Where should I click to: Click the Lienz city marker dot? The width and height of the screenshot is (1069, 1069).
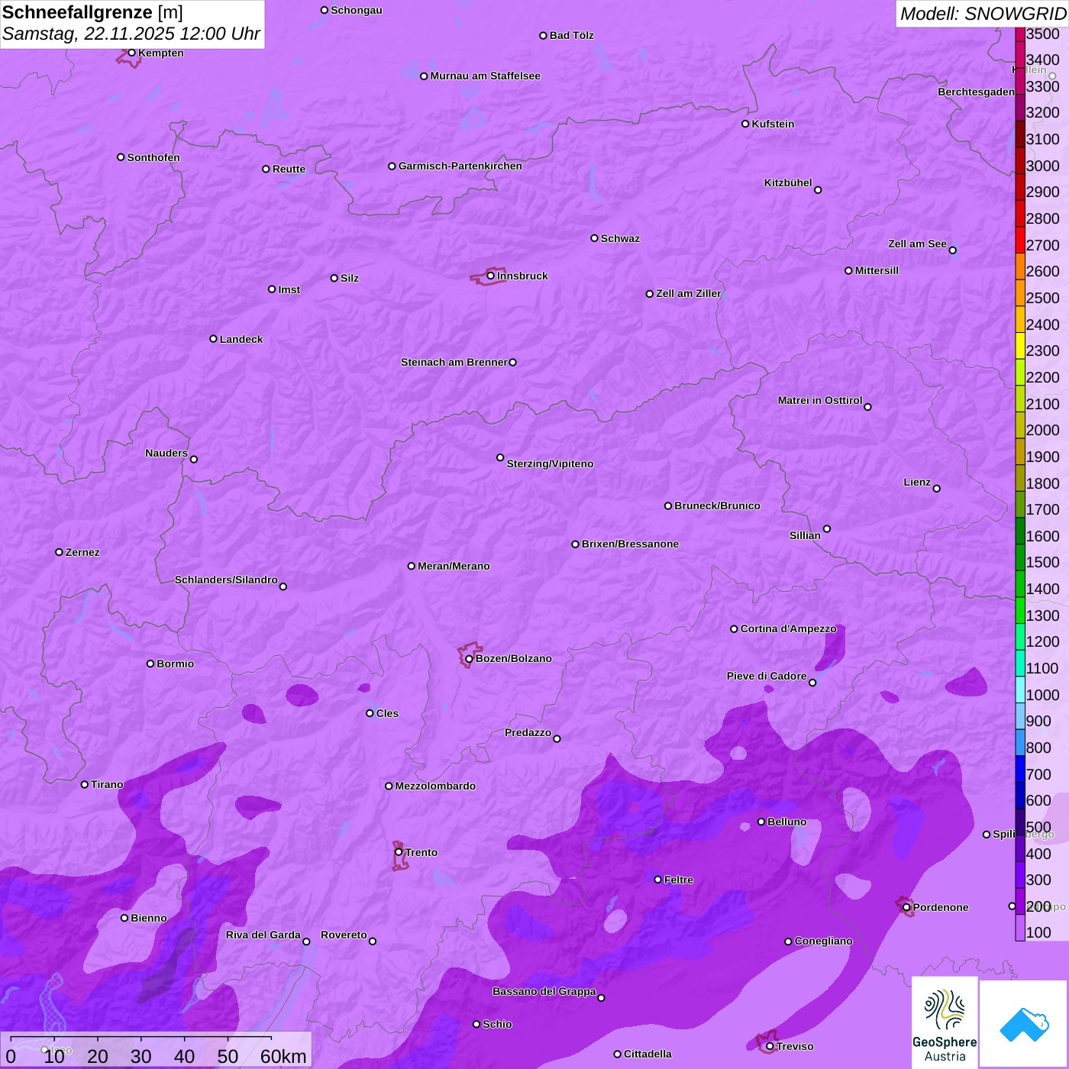[937, 489]
